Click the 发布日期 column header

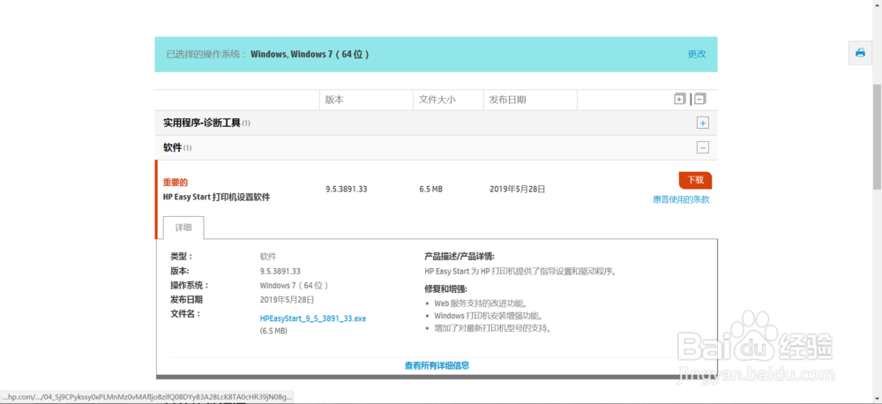pyautogui.click(x=507, y=100)
